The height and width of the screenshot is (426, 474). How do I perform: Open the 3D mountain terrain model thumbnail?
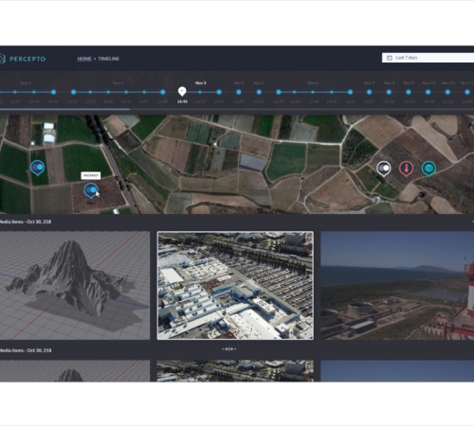click(75, 286)
